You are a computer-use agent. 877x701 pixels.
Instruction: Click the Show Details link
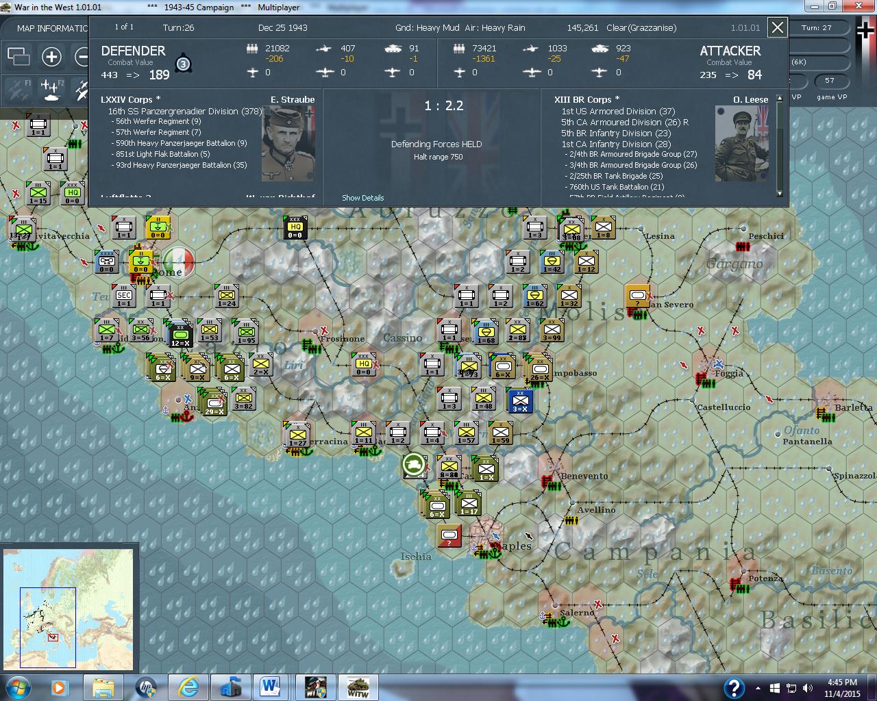click(x=362, y=198)
